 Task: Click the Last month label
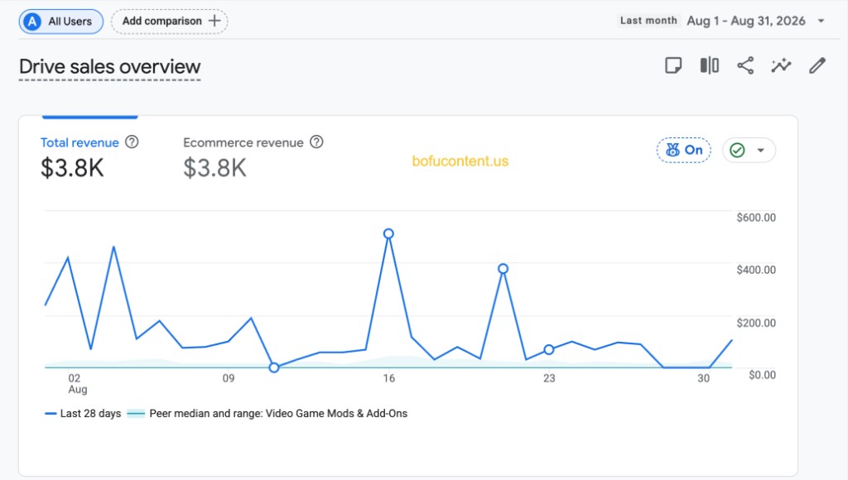click(x=648, y=21)
